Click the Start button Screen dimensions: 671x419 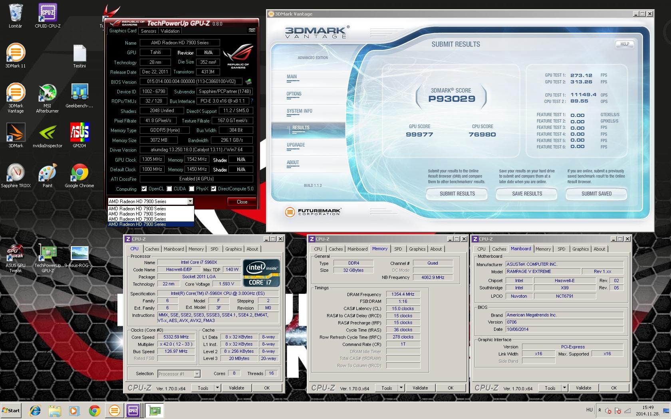click(11, 410)
